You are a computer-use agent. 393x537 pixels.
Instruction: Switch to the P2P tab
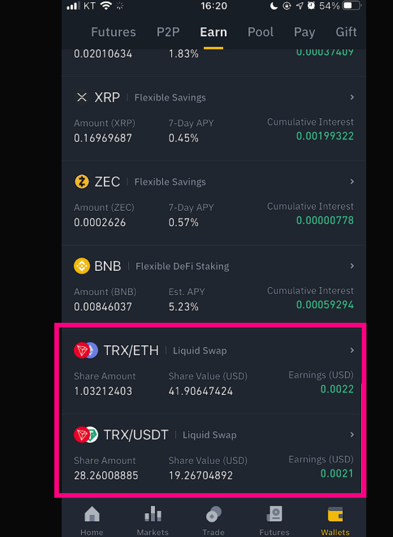point(168,32)
